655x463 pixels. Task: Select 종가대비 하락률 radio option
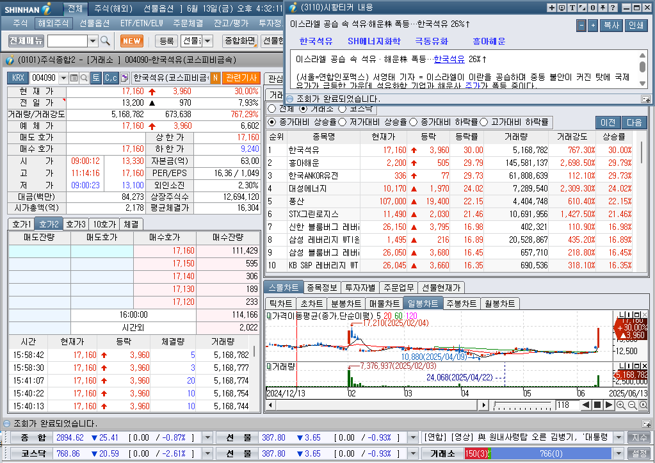[x=414, y=122]
